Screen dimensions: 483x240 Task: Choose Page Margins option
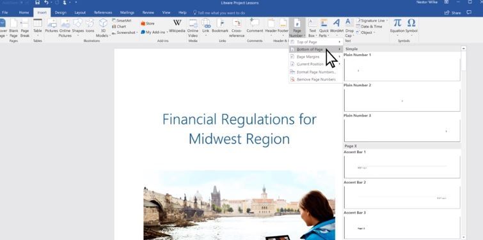click(x=316, y=57)
